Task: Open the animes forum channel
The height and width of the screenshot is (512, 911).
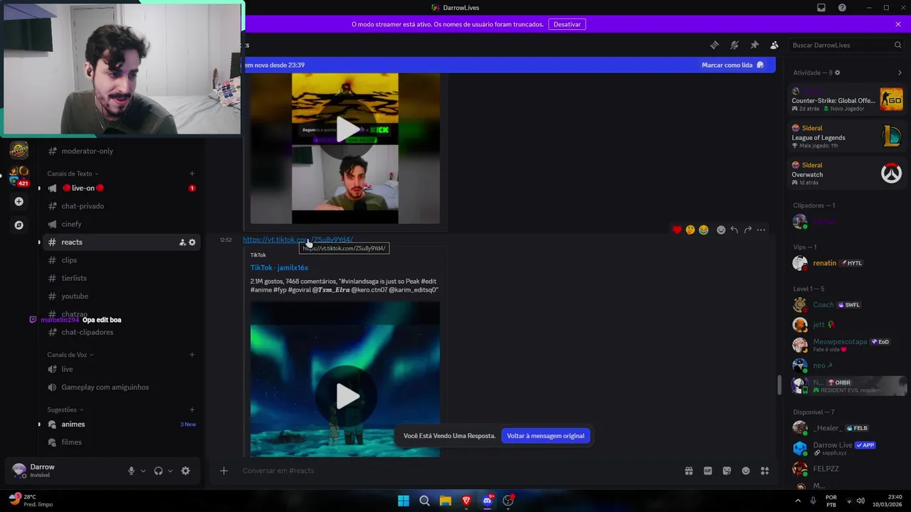Action: pos(121,425)
